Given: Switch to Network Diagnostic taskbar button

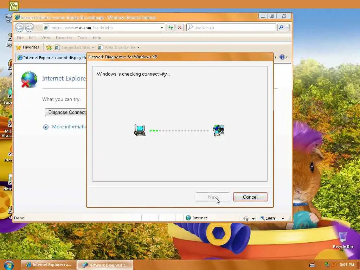Looking at the screenshot, I should (x=105, y=265).
